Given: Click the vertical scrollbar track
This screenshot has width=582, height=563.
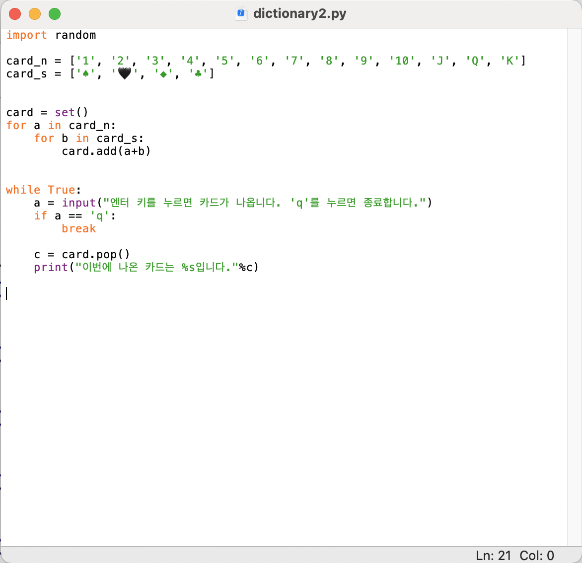Looking at the screenshot, I should pos(574,286).
